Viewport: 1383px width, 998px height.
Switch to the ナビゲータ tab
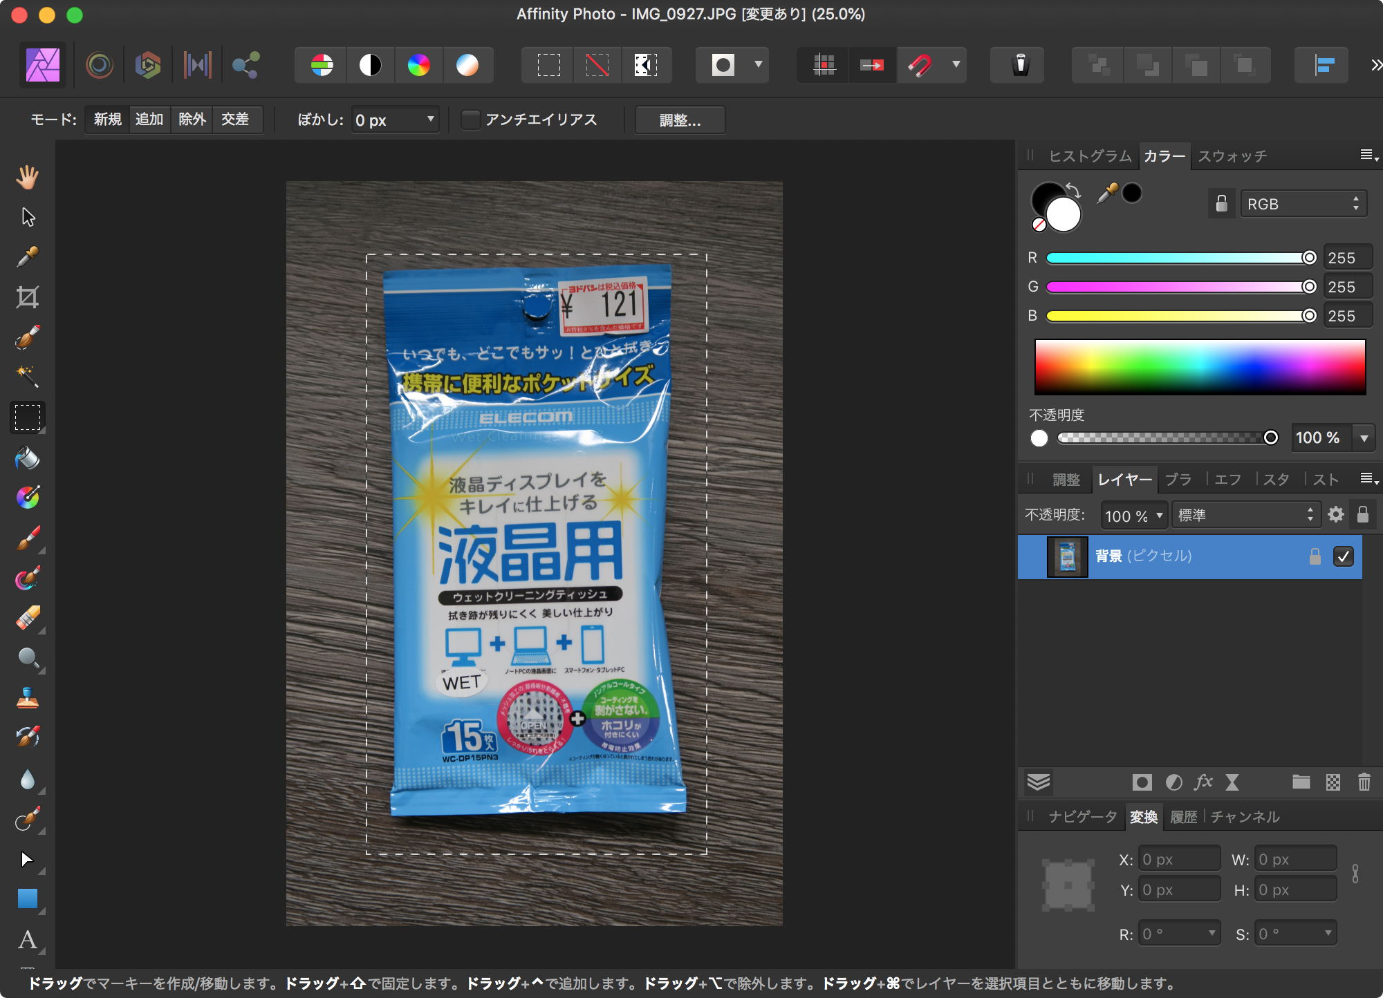[1082, 817]
